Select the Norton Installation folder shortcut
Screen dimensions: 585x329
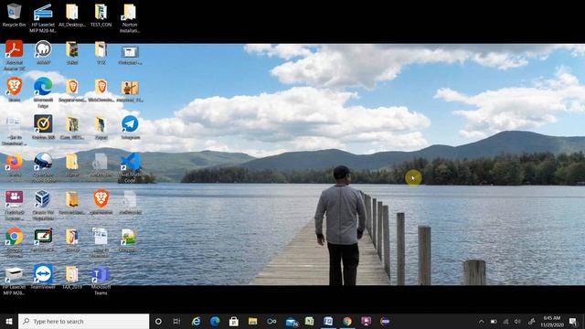(130, 17)
